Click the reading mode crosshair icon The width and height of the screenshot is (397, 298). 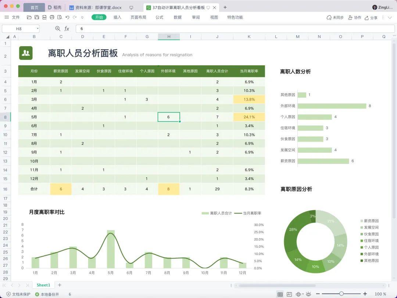point(298,294)
